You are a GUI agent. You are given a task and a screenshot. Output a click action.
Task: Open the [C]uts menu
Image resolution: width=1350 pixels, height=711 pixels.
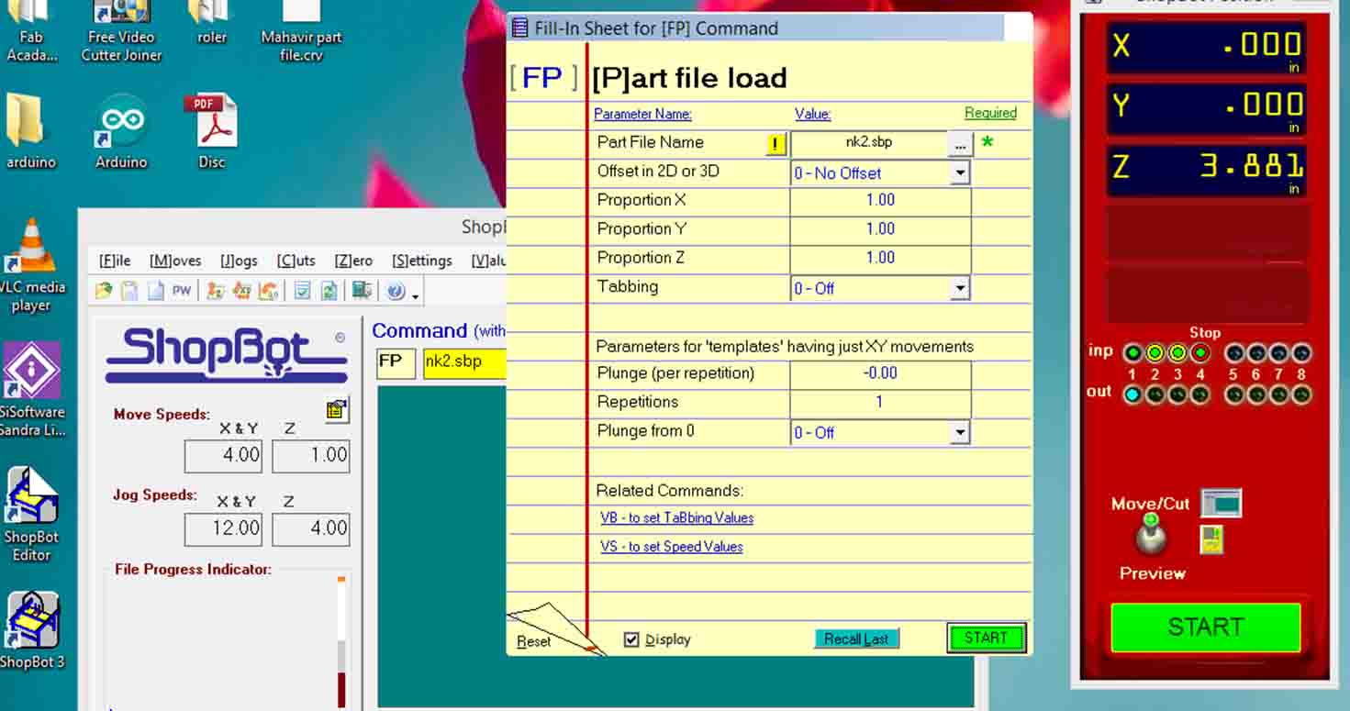296,261
